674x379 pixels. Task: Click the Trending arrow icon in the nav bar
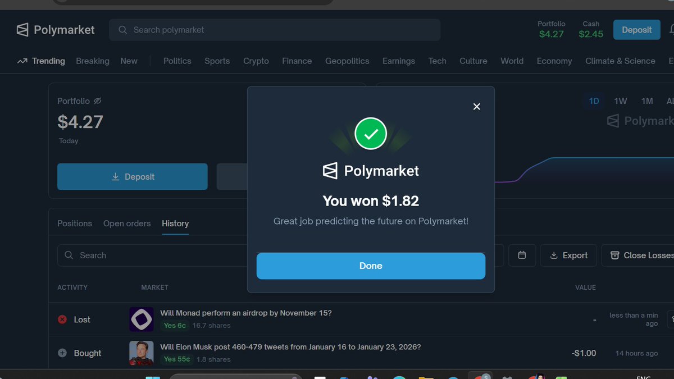tap(22, 61)
